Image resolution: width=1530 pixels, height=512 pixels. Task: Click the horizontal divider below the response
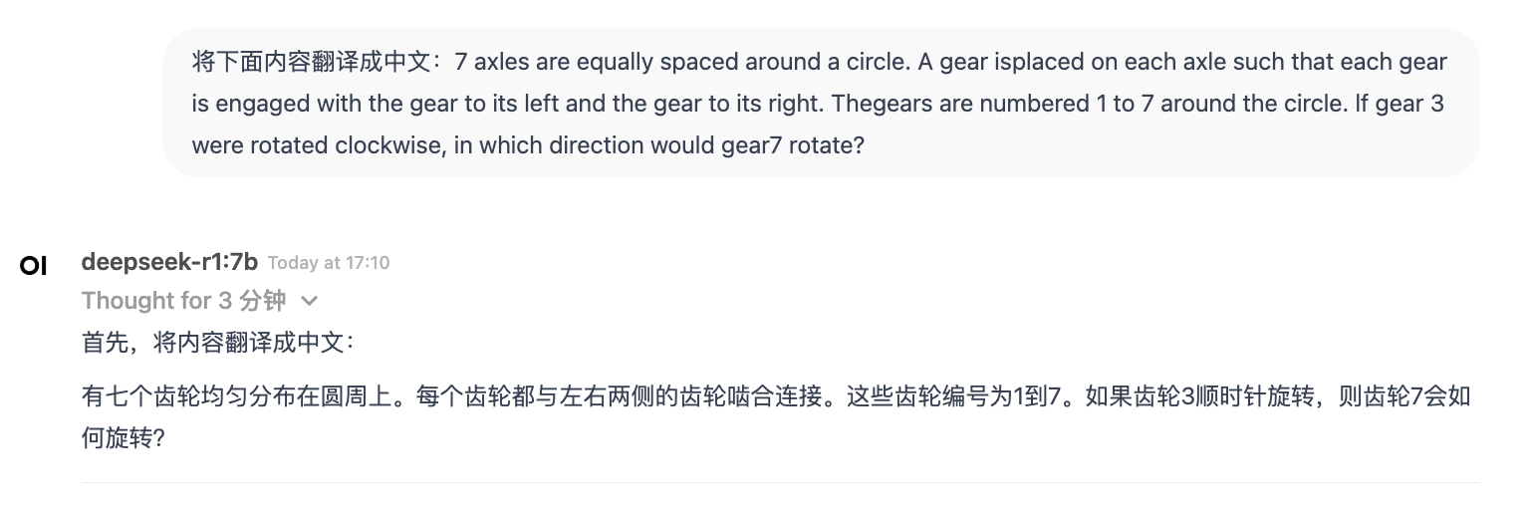[x=780, y=483]
